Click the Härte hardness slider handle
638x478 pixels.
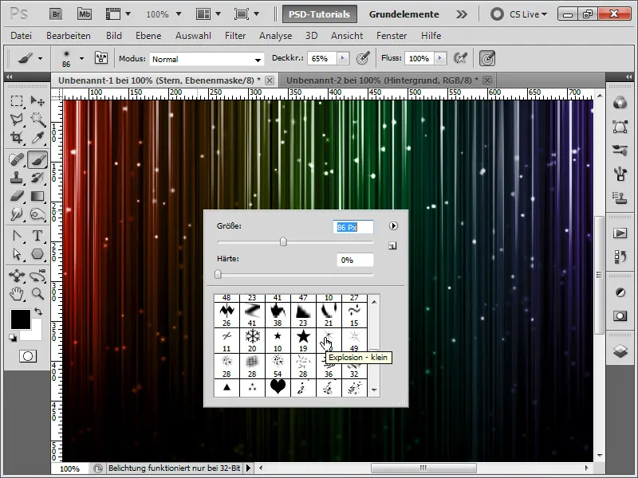[218, 274]
